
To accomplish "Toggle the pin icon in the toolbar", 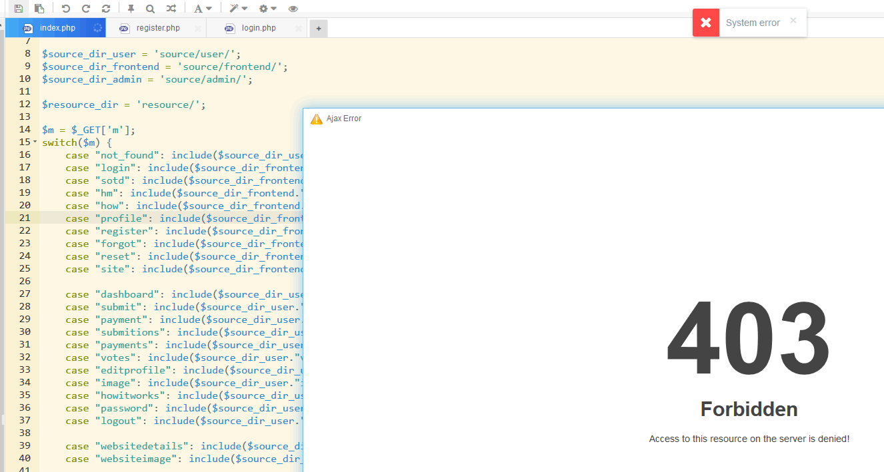I will point(131,9).
